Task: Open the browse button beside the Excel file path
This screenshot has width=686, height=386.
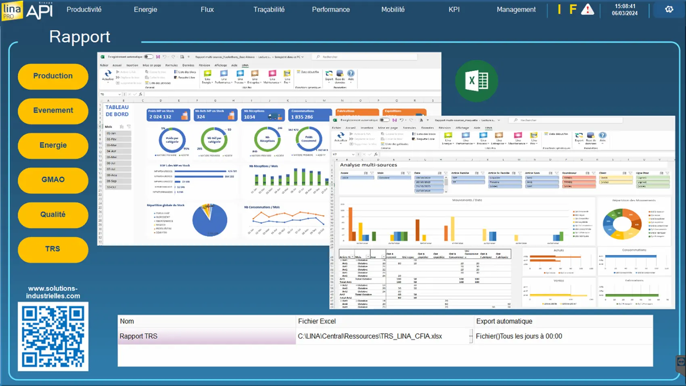Action: [x=471, y=336]
